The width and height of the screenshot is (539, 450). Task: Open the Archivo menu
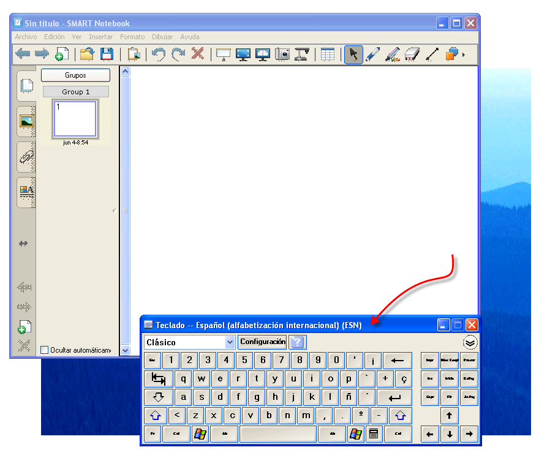[26, 37]
